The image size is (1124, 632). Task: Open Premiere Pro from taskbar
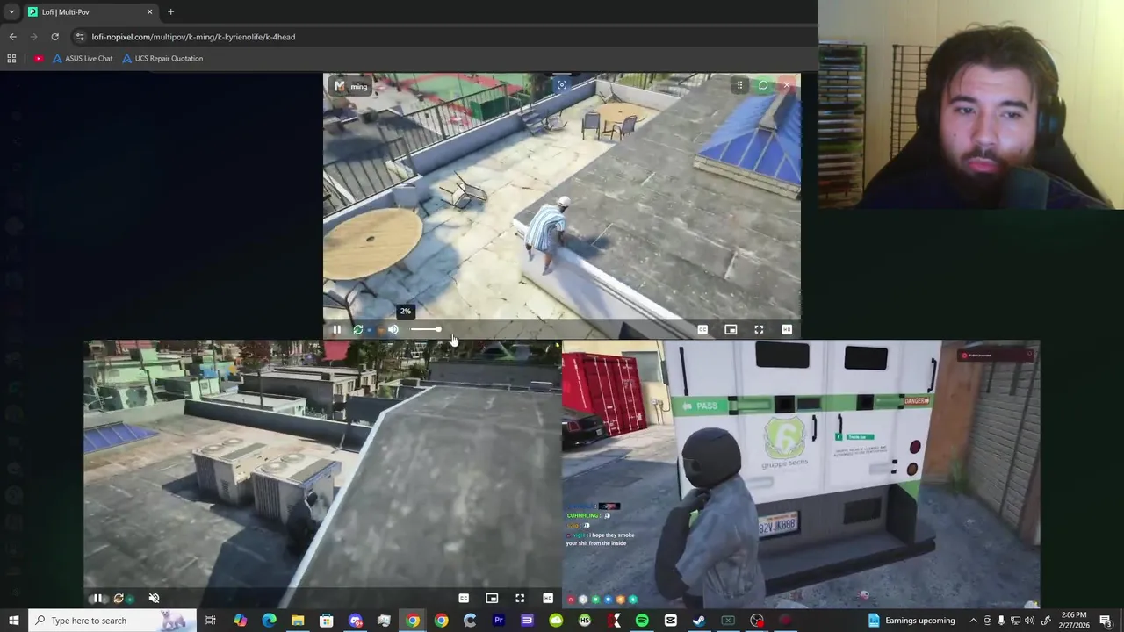click(x=499, y=621)
